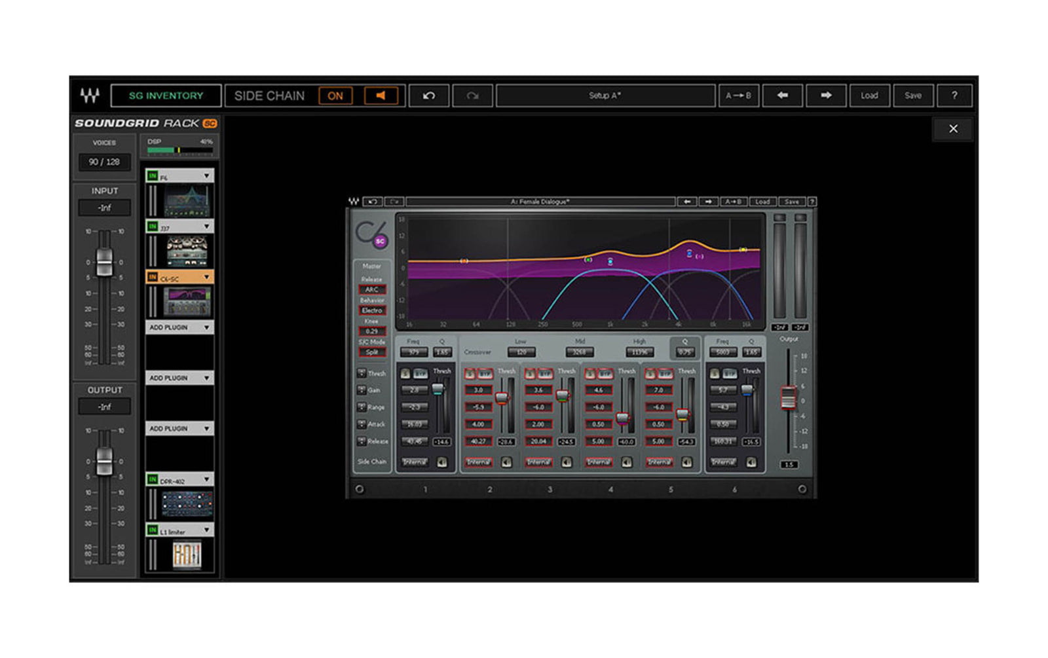Go to next preset in C6 plugin
This screenshot has height=658, width=1048.
click(708, 202)
